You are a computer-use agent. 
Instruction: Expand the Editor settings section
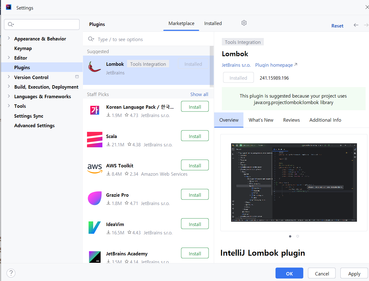(x=9, y=57)
